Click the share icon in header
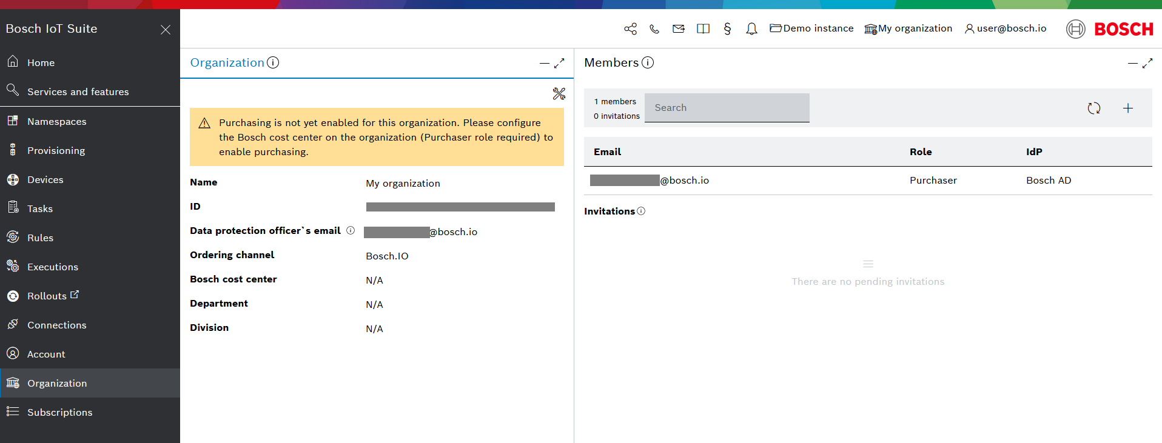Screen dimensions: 1162x443 pos(630,28)
